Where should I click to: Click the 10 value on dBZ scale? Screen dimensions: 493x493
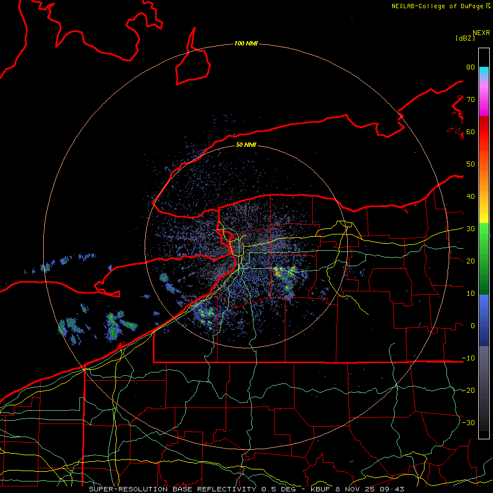point(471,294)
